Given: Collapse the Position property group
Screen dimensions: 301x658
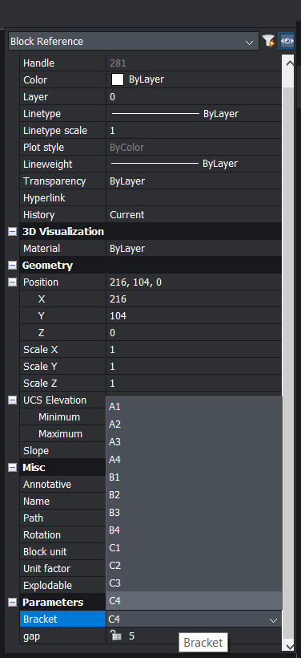Looking at the screenshot, I should (13, 282).
